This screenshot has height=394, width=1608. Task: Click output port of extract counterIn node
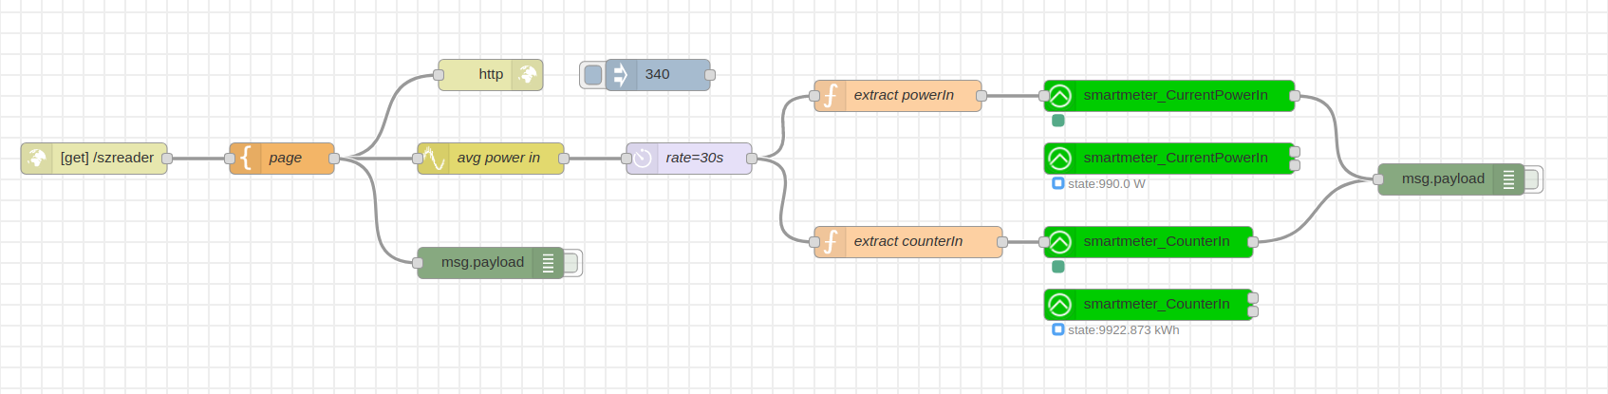click(x=1002, y=242)
